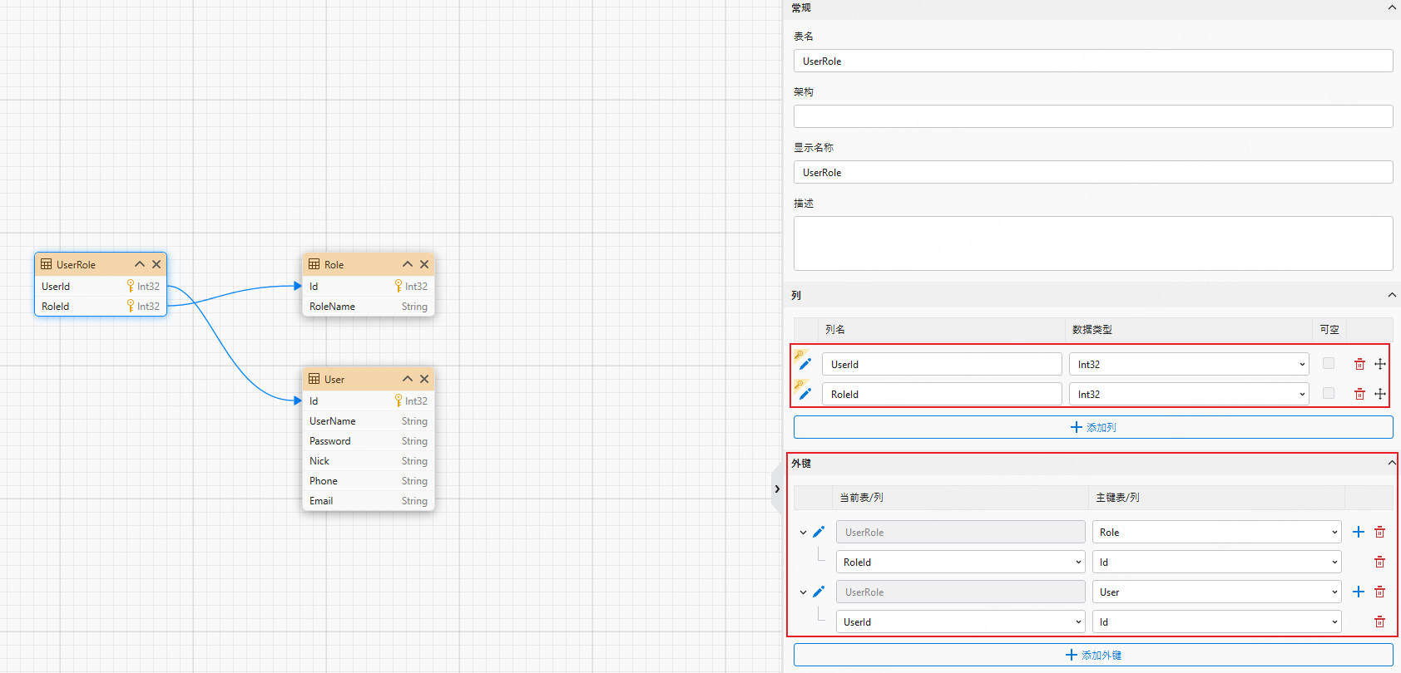This screenshot has width=1401, height=673.
Task: Toggle nullable checkbox for RoleId column
Action: pos(1329,393)
